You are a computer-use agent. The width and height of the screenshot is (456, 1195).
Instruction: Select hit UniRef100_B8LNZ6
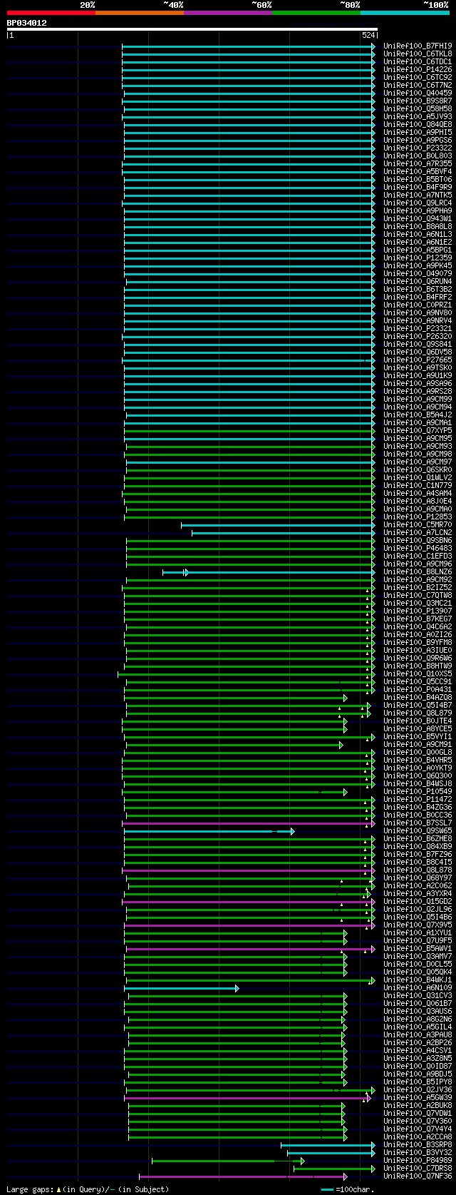(418, 571)
